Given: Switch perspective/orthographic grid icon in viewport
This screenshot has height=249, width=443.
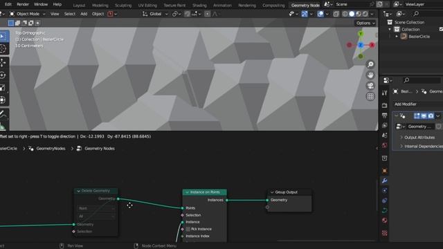Looking at the screenshot, I should pos(370,97).
